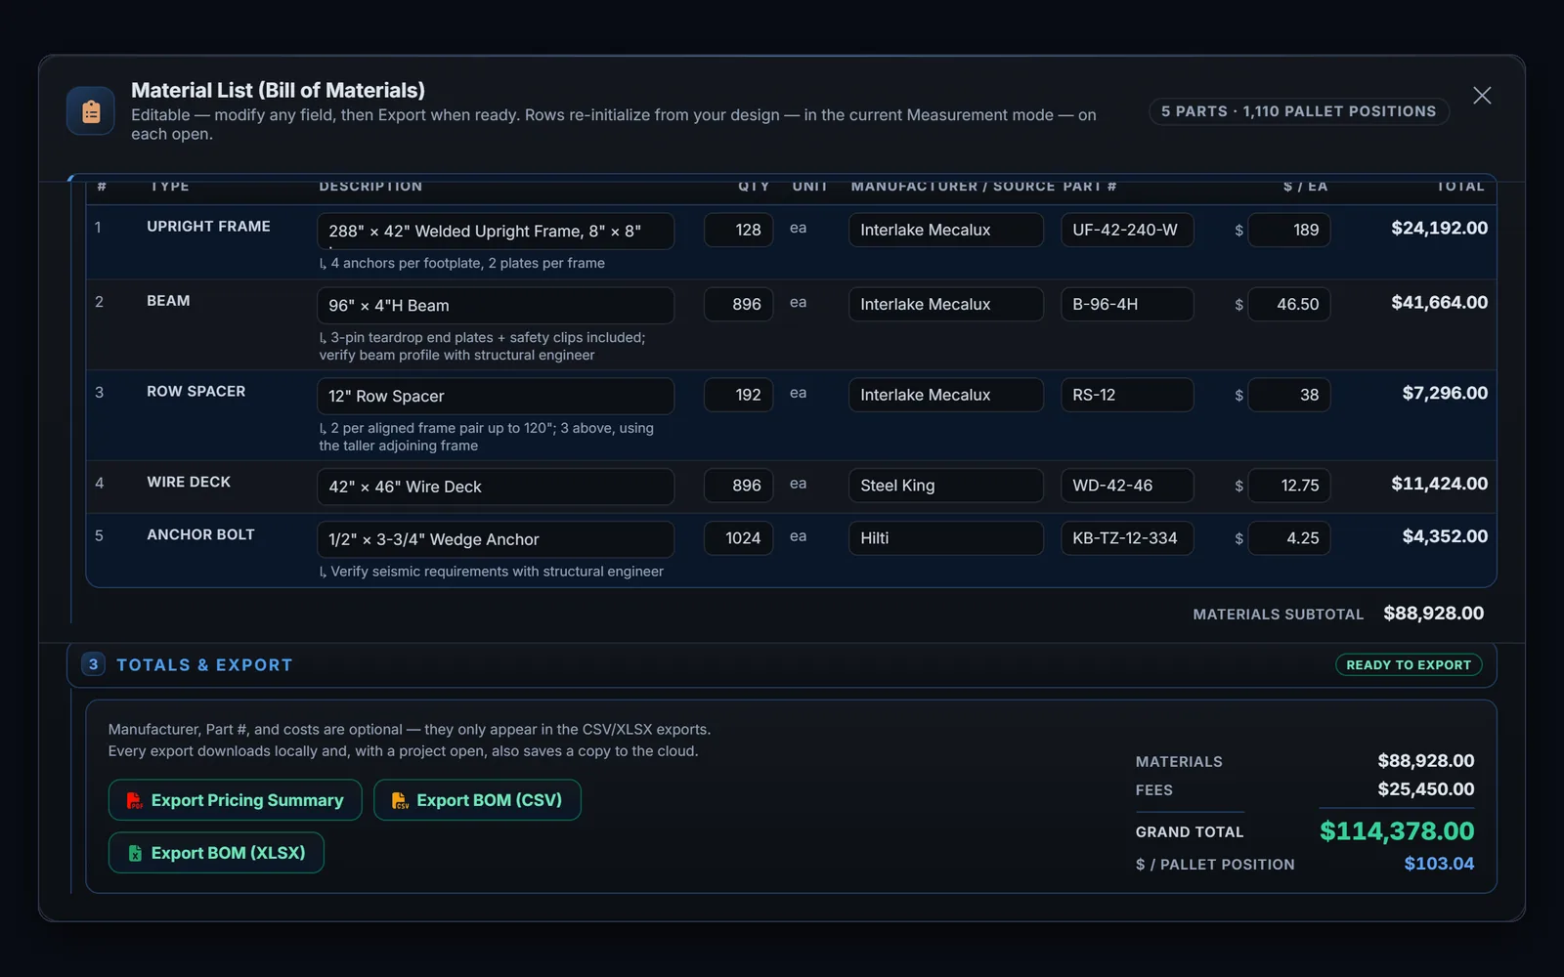1564x977 pixels.
Task: Edit Row Spacer manufacturer field
Action: (x=946, y=395)
